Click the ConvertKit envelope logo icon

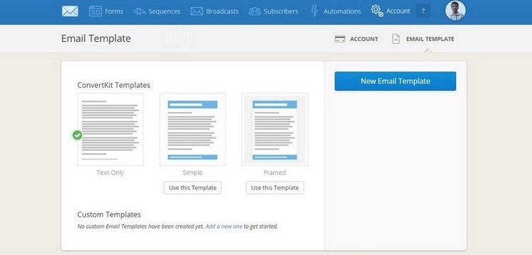tap(70, 11)
